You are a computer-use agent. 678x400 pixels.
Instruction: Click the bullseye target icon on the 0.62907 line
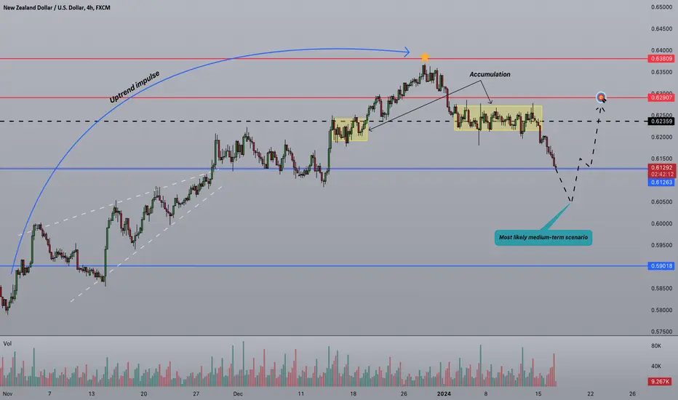pos(601,97)
